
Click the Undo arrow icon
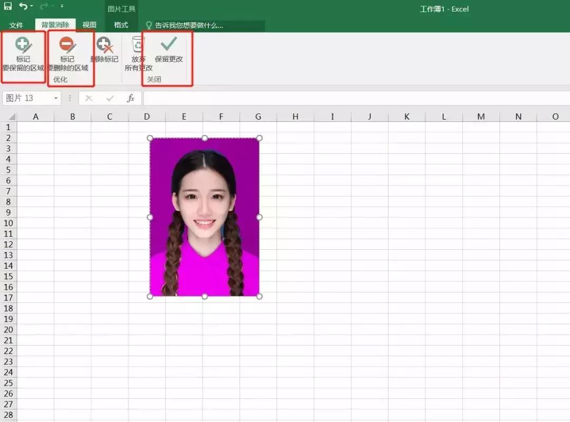[x=23, y=6]
